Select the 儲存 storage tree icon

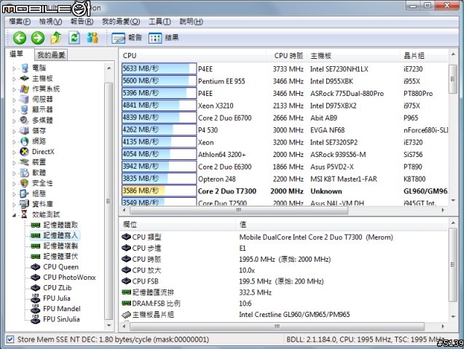(x=25, y=131)
